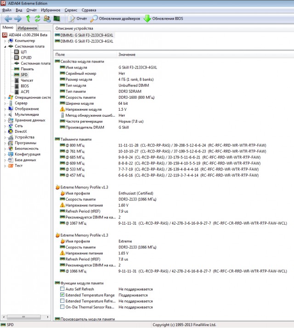The image size is (294, 328).
Task: Click the sidebar scrollbar left arrow
Action: [4, 317]
